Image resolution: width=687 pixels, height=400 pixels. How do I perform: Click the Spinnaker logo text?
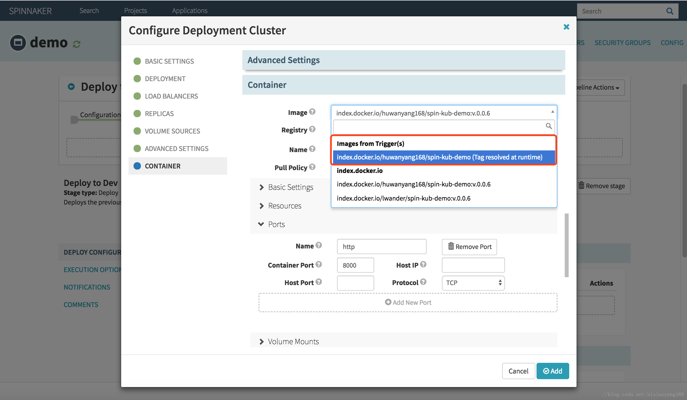point(30,11)
